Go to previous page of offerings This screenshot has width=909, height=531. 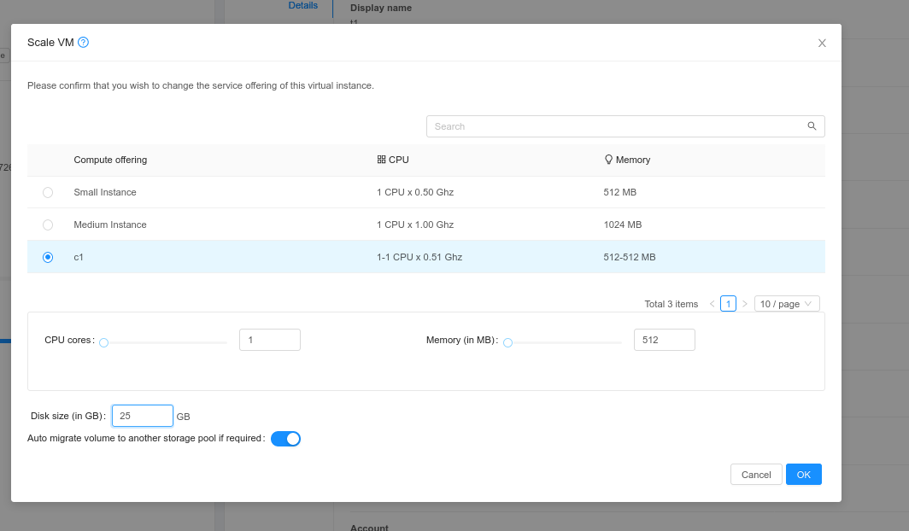click(x=712, y=304)
